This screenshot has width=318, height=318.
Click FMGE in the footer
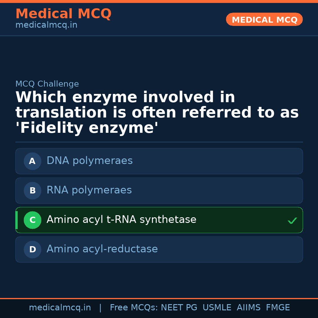pyautogui.click(x=278, y=308)
